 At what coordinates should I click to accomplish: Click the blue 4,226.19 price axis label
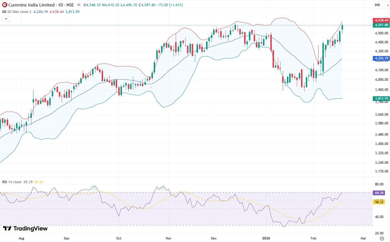381,58
